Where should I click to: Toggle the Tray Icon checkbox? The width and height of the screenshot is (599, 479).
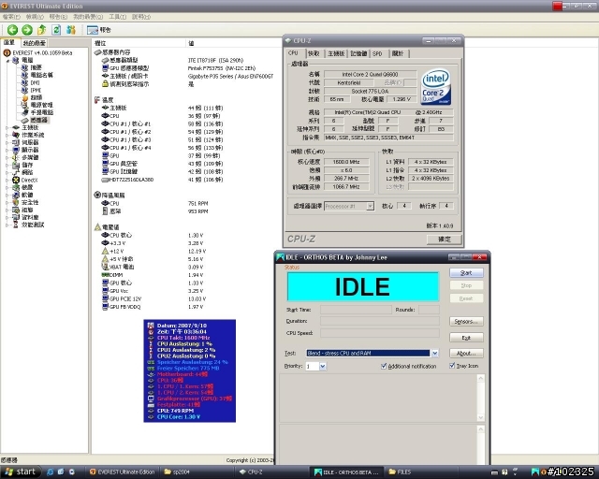[452, 366]
